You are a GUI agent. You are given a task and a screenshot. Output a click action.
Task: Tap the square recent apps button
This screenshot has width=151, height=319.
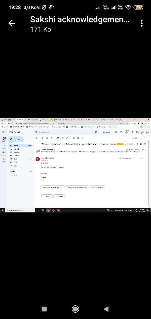point(44,309)
